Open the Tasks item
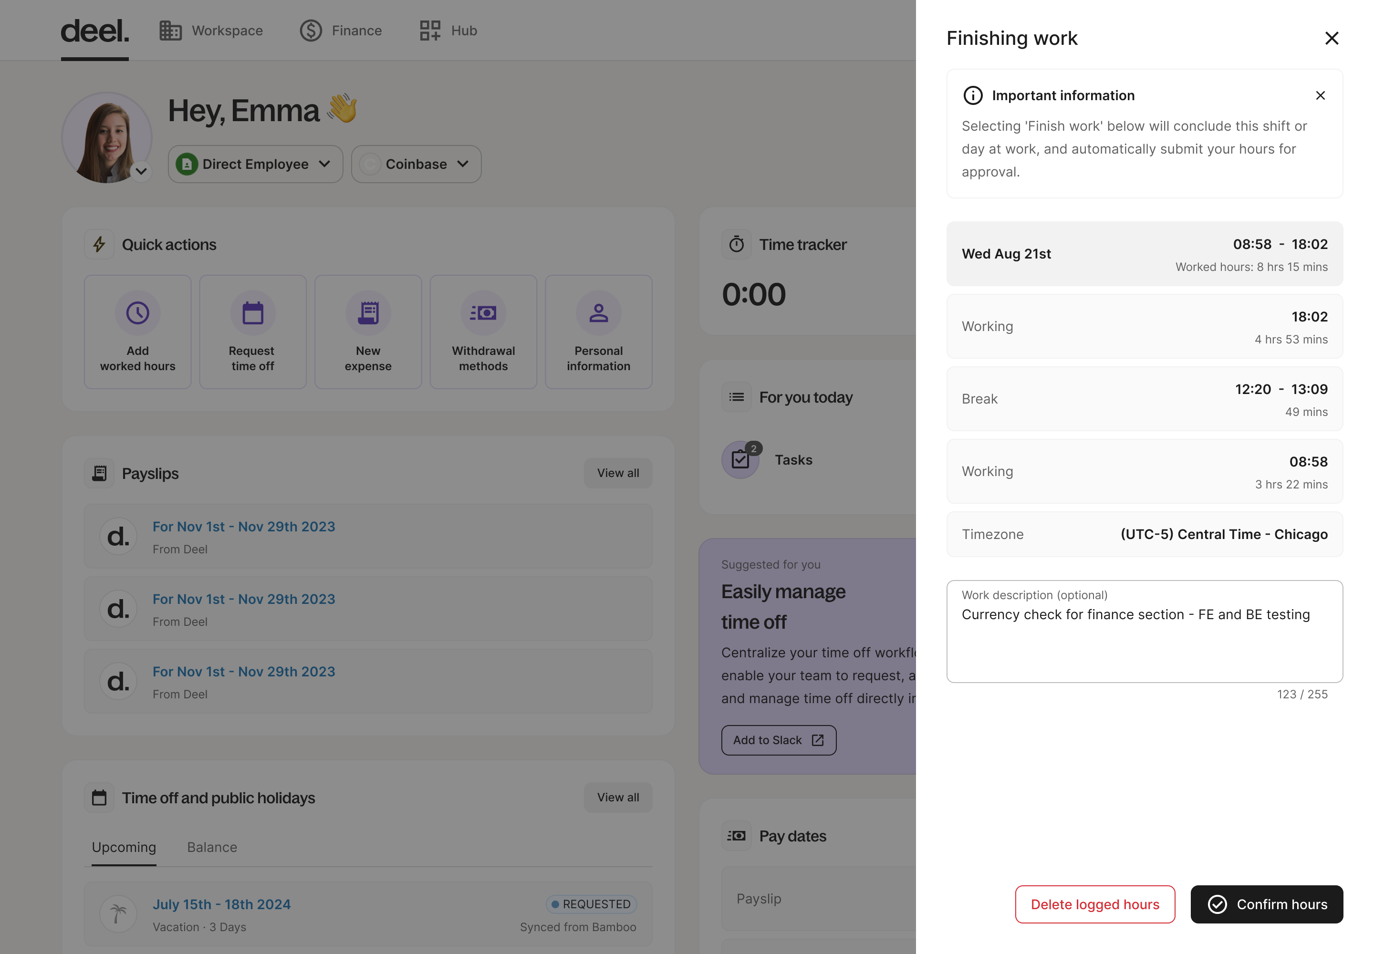 [x=793, y=460]
